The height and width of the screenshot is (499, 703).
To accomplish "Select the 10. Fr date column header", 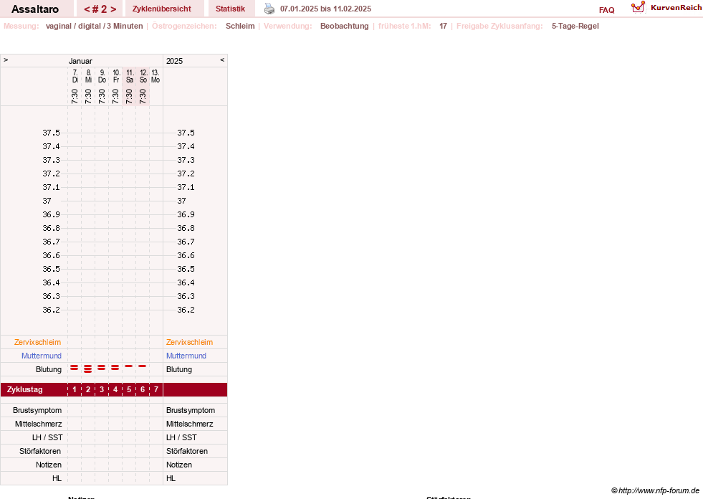I will (115, 76).
